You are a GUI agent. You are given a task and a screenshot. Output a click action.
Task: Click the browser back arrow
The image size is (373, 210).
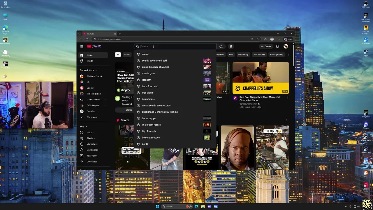click(x=80, y=39)
